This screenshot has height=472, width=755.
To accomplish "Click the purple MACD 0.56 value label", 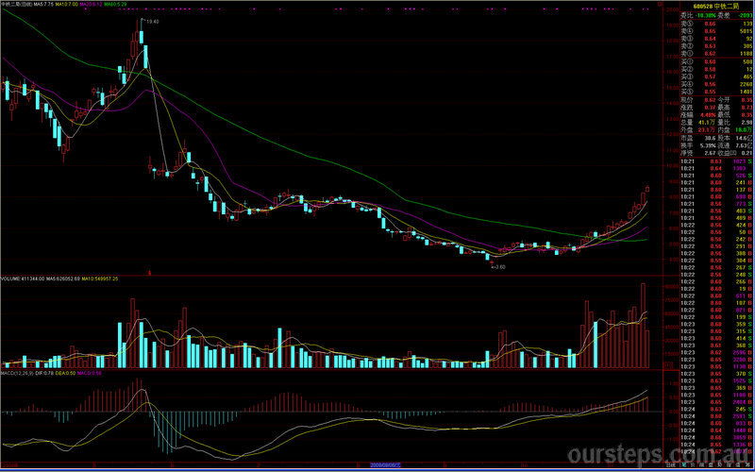I will coord(90,373).
